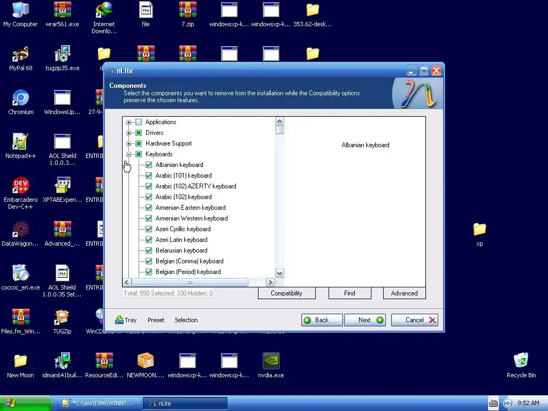Launch MyPal 68 browser icon

pos(20,58)
